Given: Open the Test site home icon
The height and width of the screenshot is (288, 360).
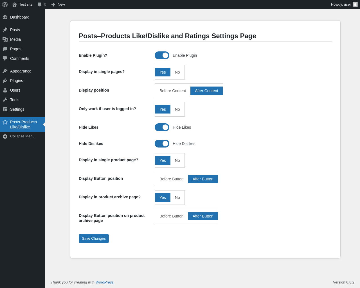Looking at the screenshot, I should click(x=15, y=4).
